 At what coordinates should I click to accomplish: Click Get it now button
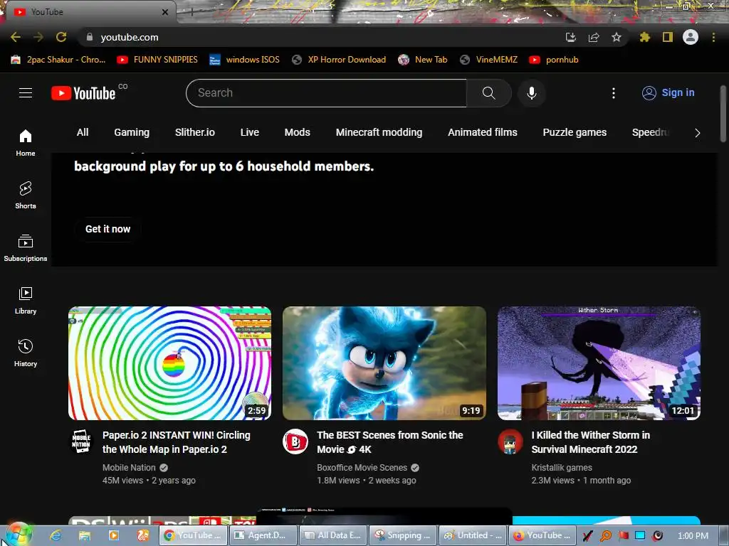click(x=108, y=229)
